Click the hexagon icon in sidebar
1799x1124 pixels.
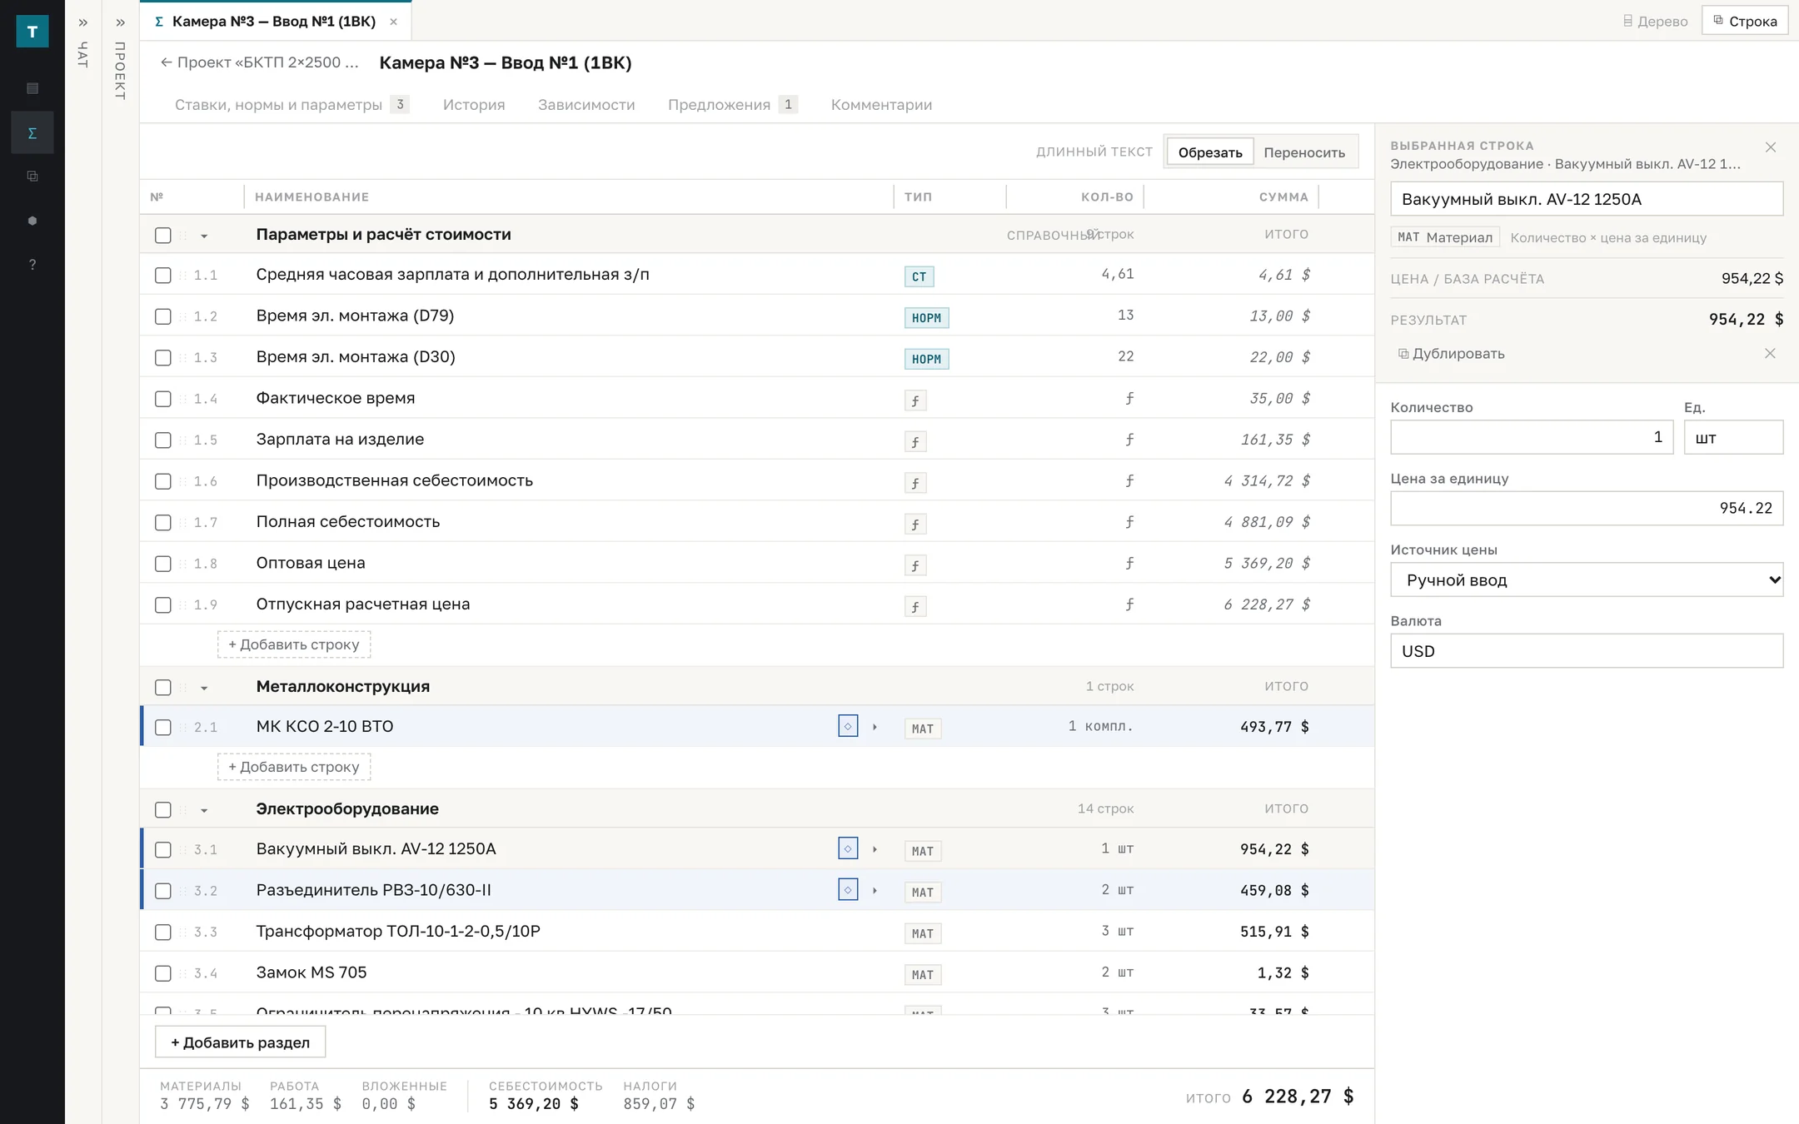(32, 221)
